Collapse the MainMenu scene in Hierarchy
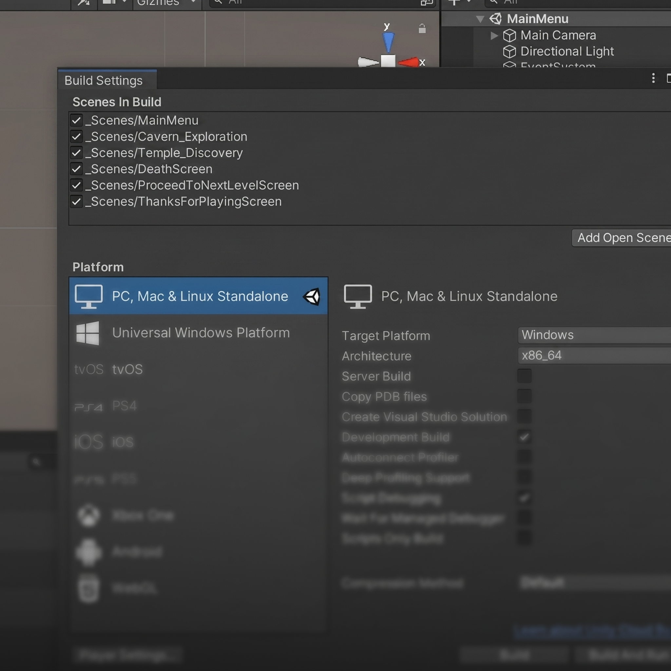This screenshot has height=671, width=671. (x=480, y=19)
